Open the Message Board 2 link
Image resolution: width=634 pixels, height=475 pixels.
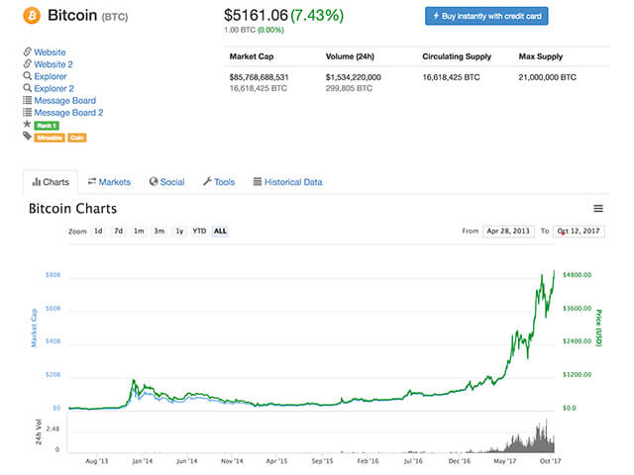68,113
